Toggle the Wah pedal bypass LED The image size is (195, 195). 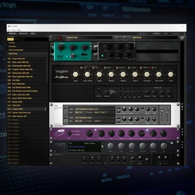67,56
